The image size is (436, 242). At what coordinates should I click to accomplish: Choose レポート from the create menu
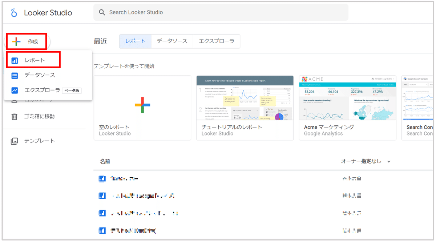click(48, 60)
